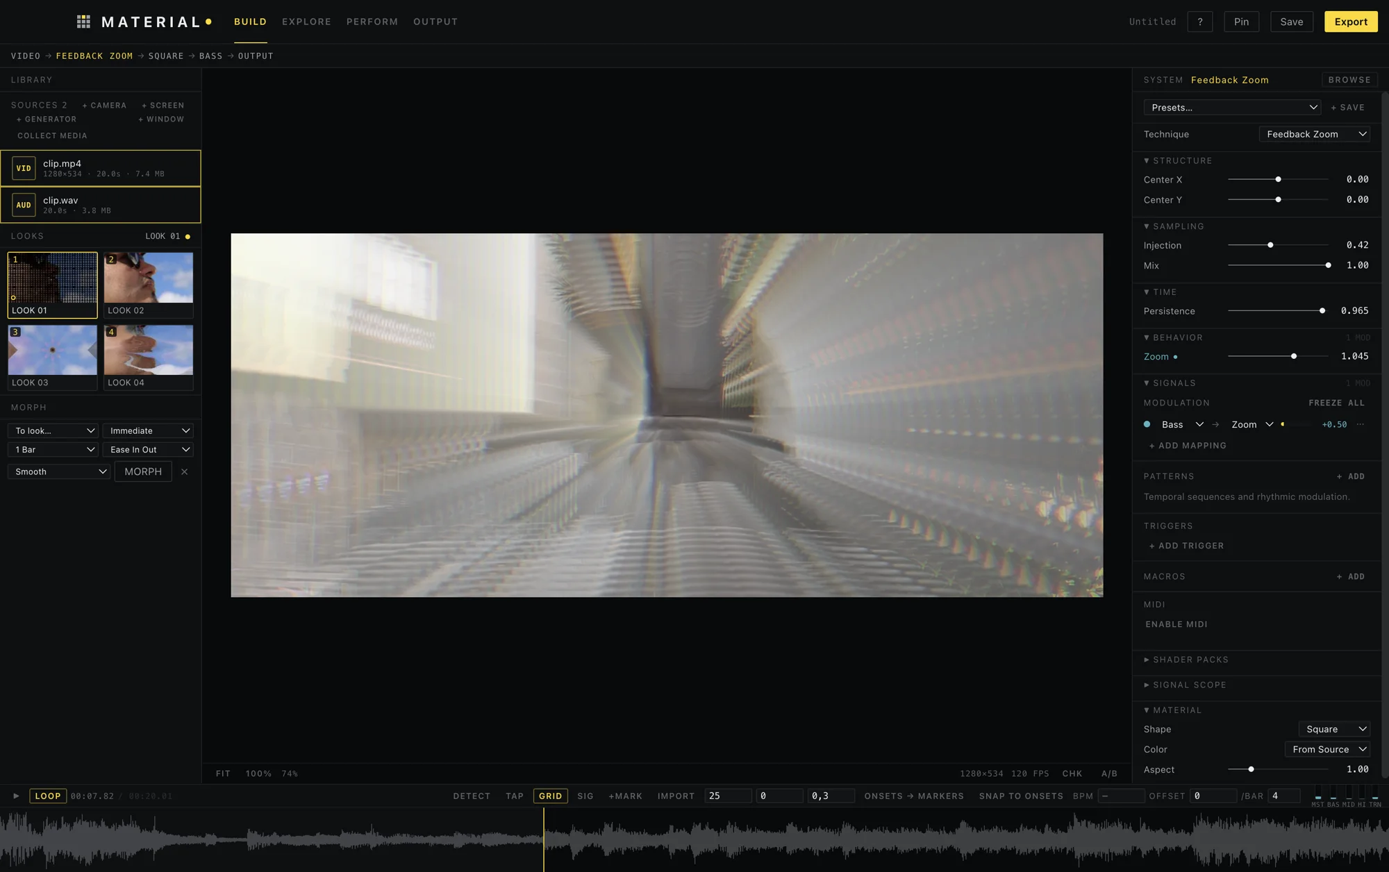Clear morph with the X icon
The image size is (1389, 872).
(184, 471)
